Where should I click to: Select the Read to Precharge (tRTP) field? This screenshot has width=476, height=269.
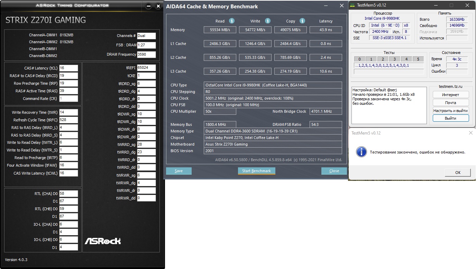tap(68, 158)
